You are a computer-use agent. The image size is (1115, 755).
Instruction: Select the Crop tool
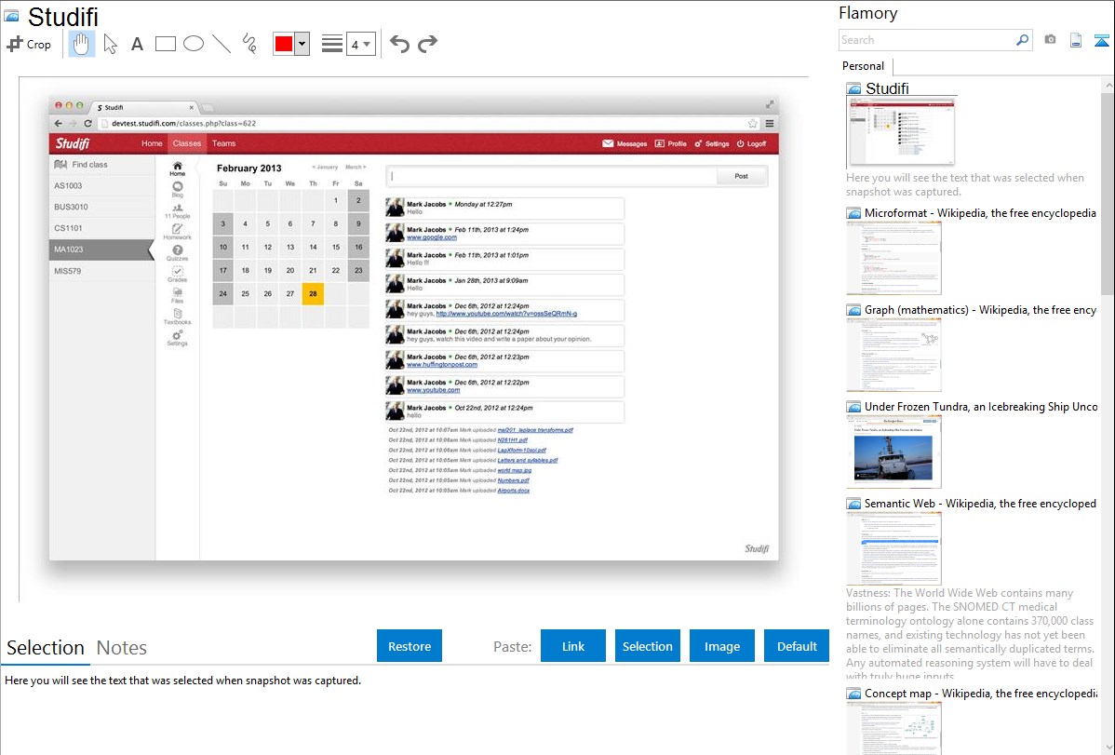point(29,44)
